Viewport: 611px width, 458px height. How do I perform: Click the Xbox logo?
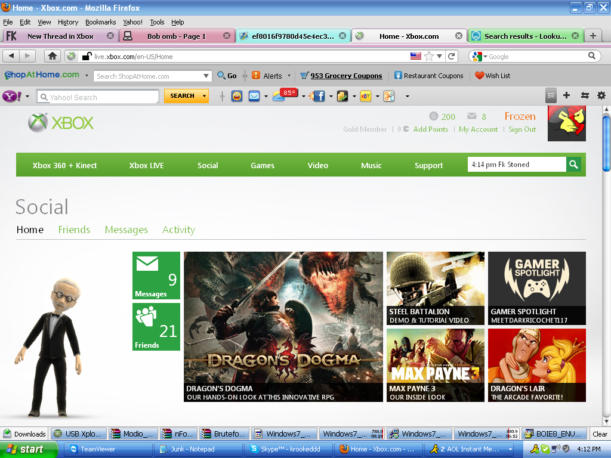click(x=61, y=123)
